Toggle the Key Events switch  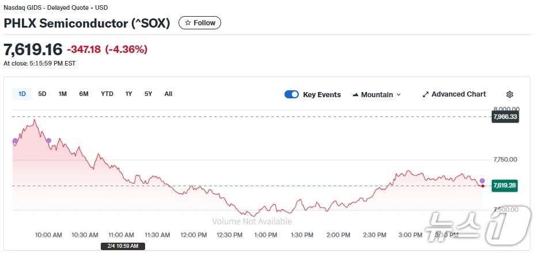pyautogui.click(x=291, y=94)
